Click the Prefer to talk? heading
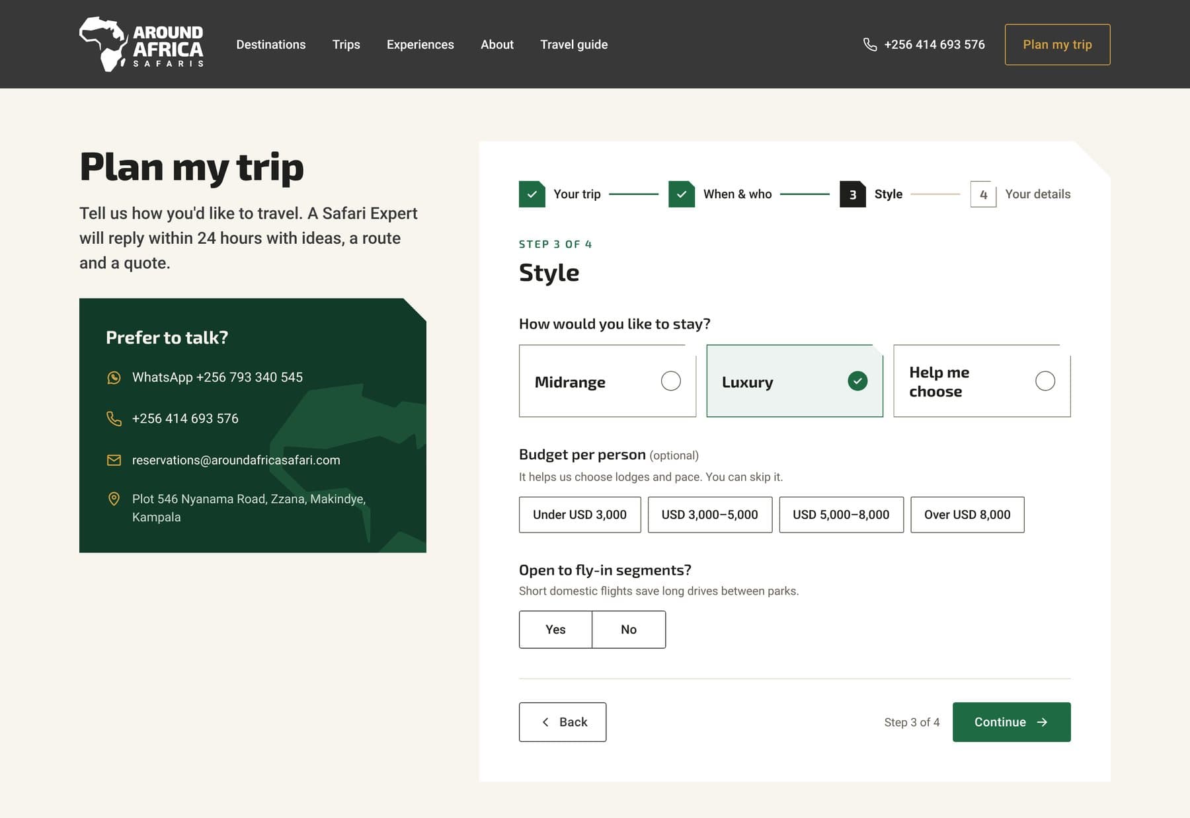 pos(167,338)
